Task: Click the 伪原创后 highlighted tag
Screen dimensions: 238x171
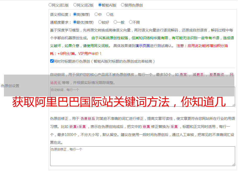Action: coord(88,119)
